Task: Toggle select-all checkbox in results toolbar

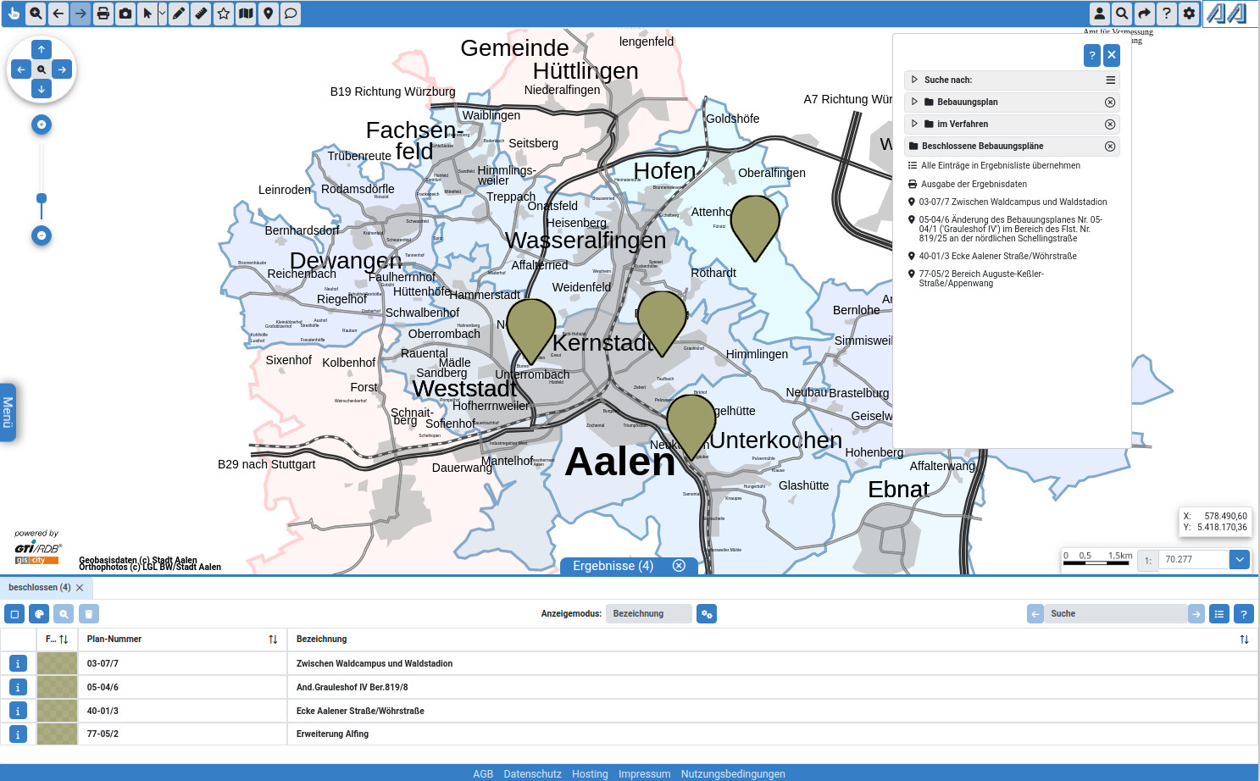Action: tap(14, 614)
